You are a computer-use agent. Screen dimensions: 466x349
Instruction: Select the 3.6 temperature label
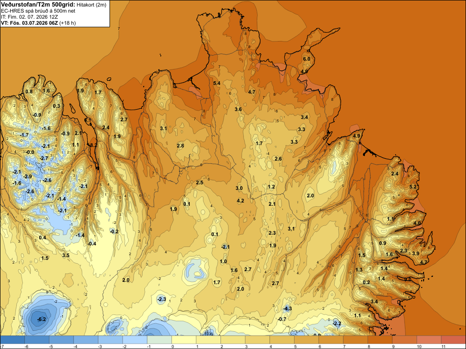coord(238,110)
